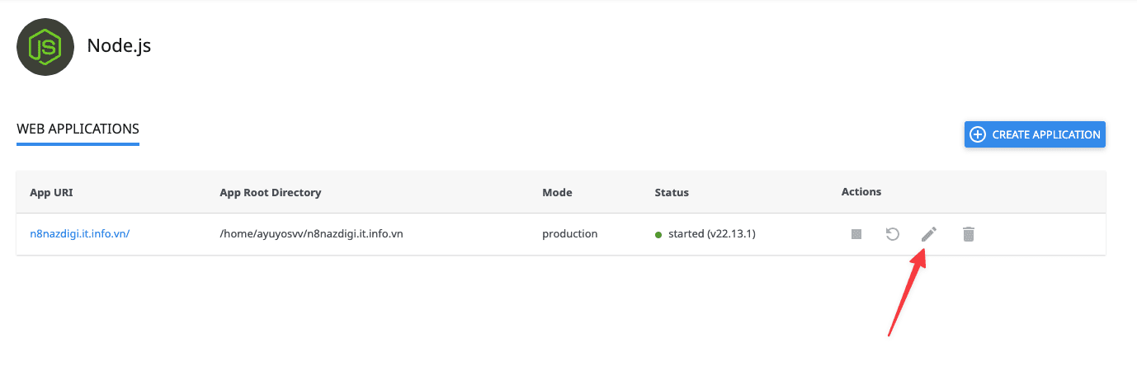The width and height of the screenshot is (1137, 371).
Task: Click the red annotation arrow
Action: click(x=907, y=295)
